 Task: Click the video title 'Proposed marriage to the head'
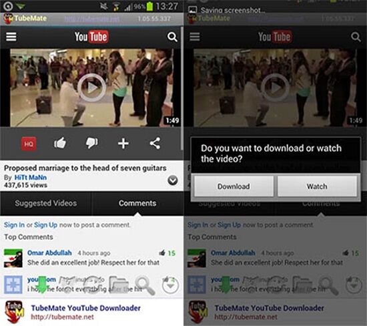pyautogui.click(x=85, y=168)
